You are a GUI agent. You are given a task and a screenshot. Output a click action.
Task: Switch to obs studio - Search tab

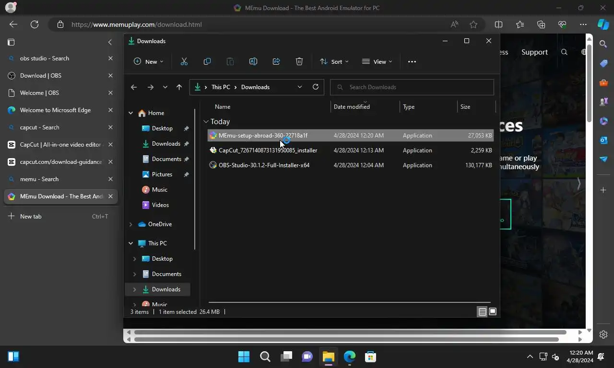pyautogui.click(x=60, y=58)
